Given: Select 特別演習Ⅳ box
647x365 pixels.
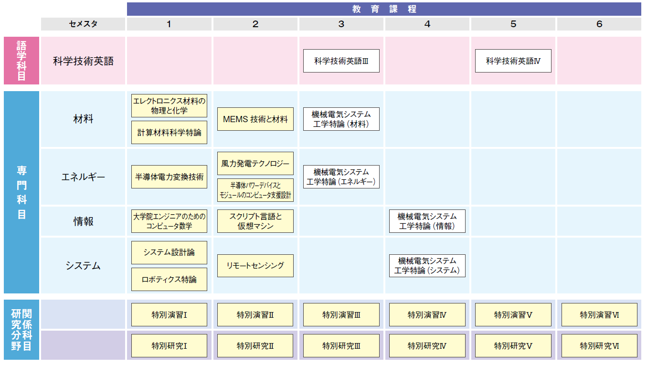Looking at the screenshot, I should [427, 315].
